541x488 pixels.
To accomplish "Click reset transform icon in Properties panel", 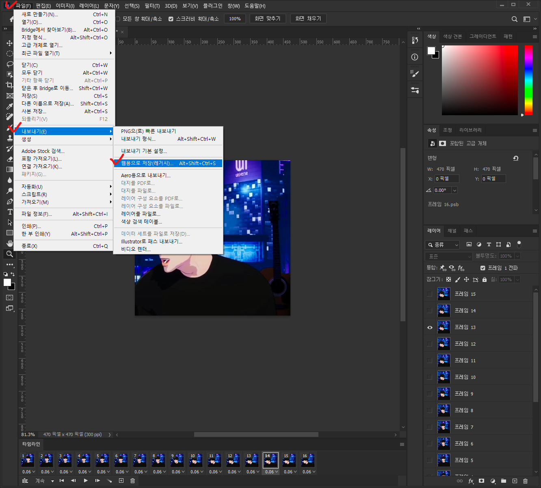I will [x=516, y=158].
